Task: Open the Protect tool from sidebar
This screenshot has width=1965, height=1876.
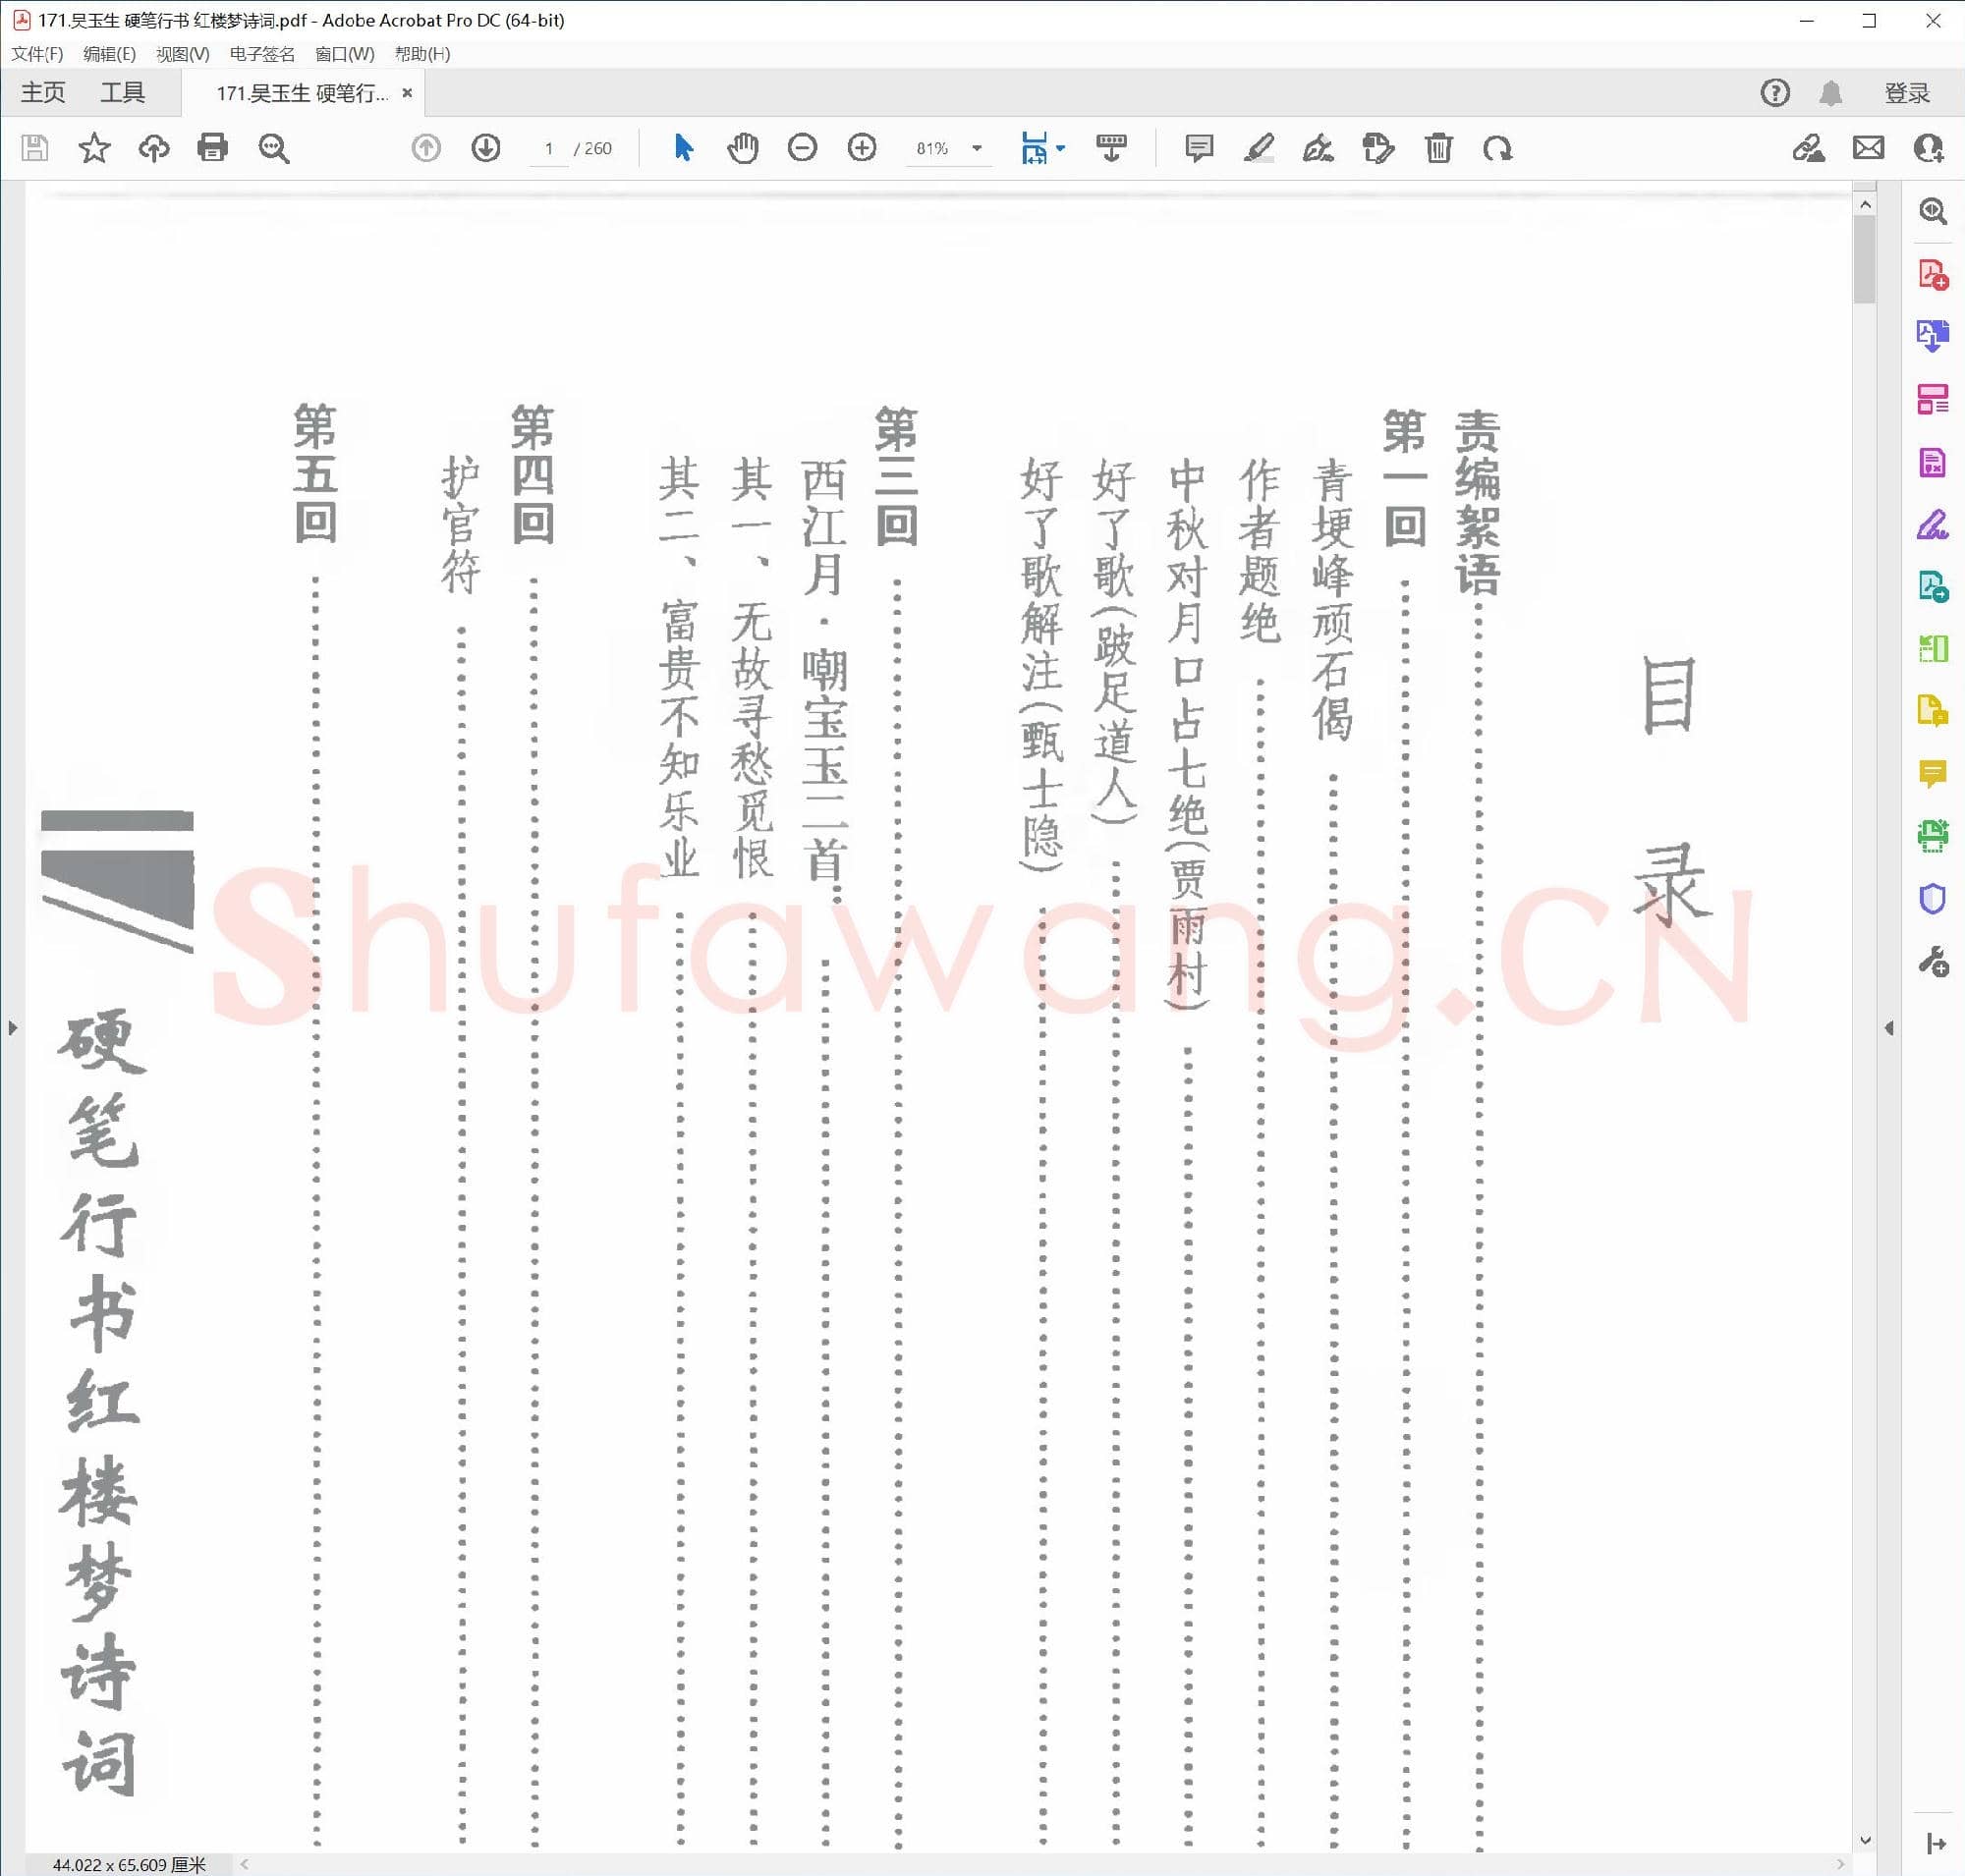Action: point(1934,898)
